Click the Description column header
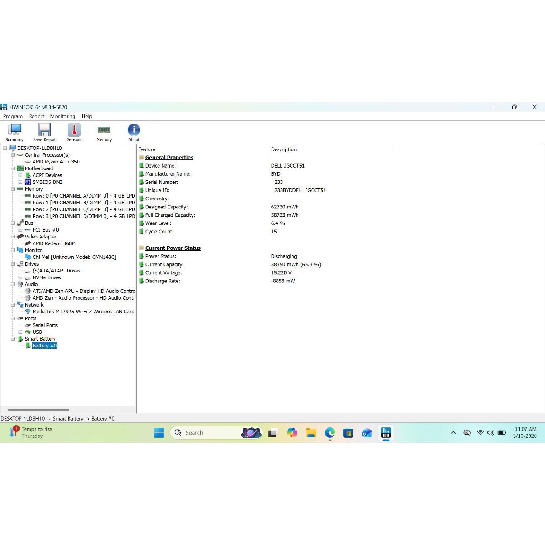Screen dimensions: 545x545 (x=284, y=149)
